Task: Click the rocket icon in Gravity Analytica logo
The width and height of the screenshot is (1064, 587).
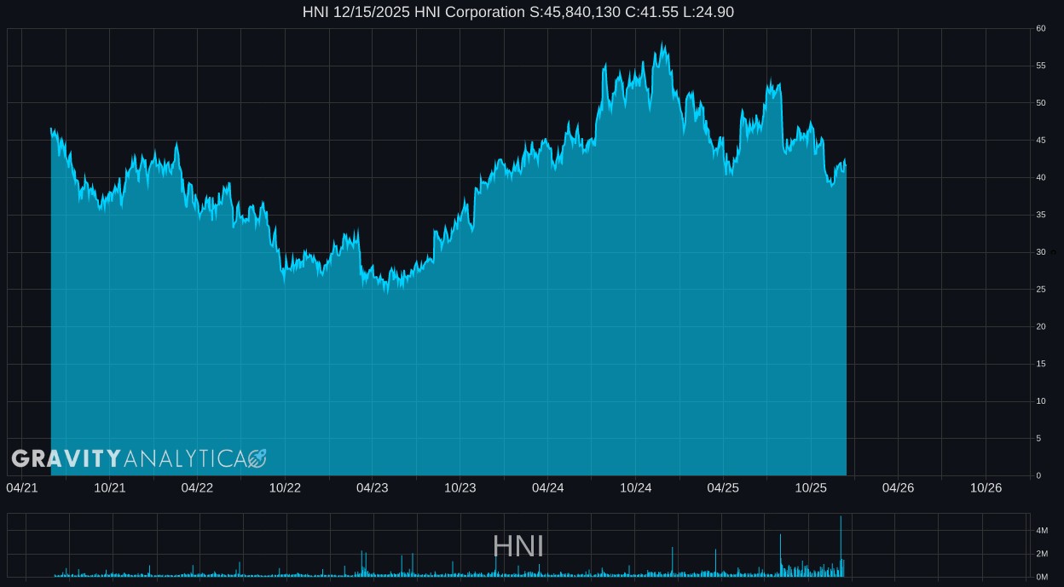Action: (257, 458)
